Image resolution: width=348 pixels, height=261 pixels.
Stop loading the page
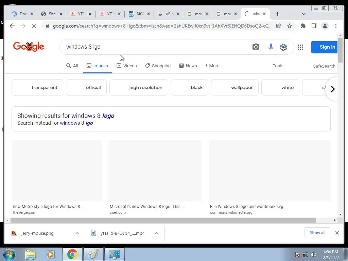click(34, 26)
